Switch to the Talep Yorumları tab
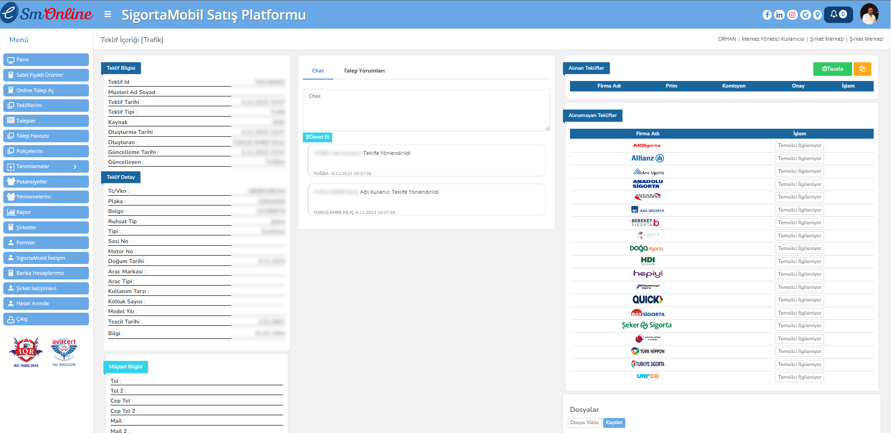 [364, 71]
